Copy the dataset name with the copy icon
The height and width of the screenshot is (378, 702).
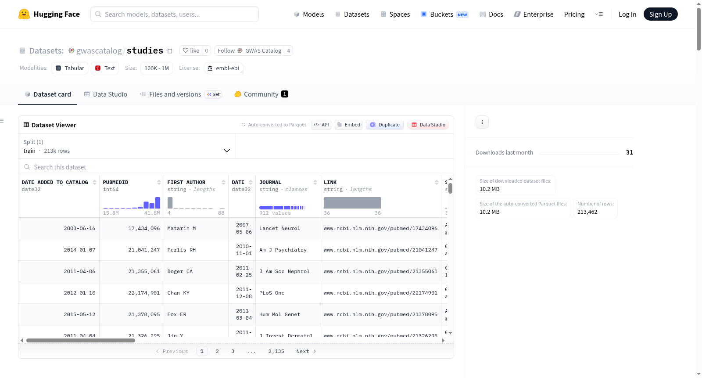tap(169, 50)
